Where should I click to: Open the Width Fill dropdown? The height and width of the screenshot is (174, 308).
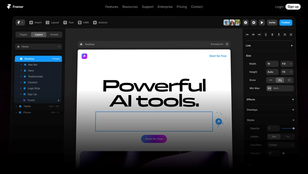(x=287, y=64)
